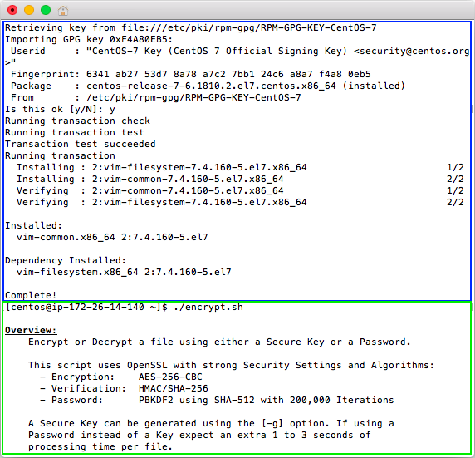Click 'Complete!' status line
The image size is (475, 458).
coord(31,295)
